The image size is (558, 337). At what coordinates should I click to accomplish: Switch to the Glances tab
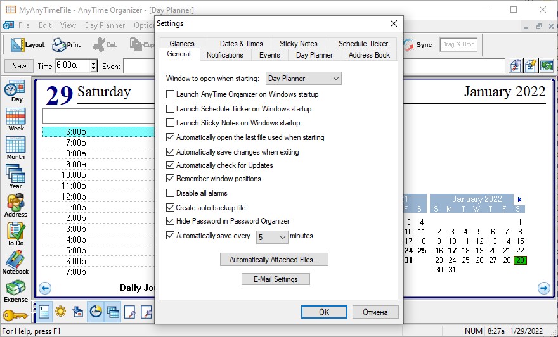tap(182, 43)
